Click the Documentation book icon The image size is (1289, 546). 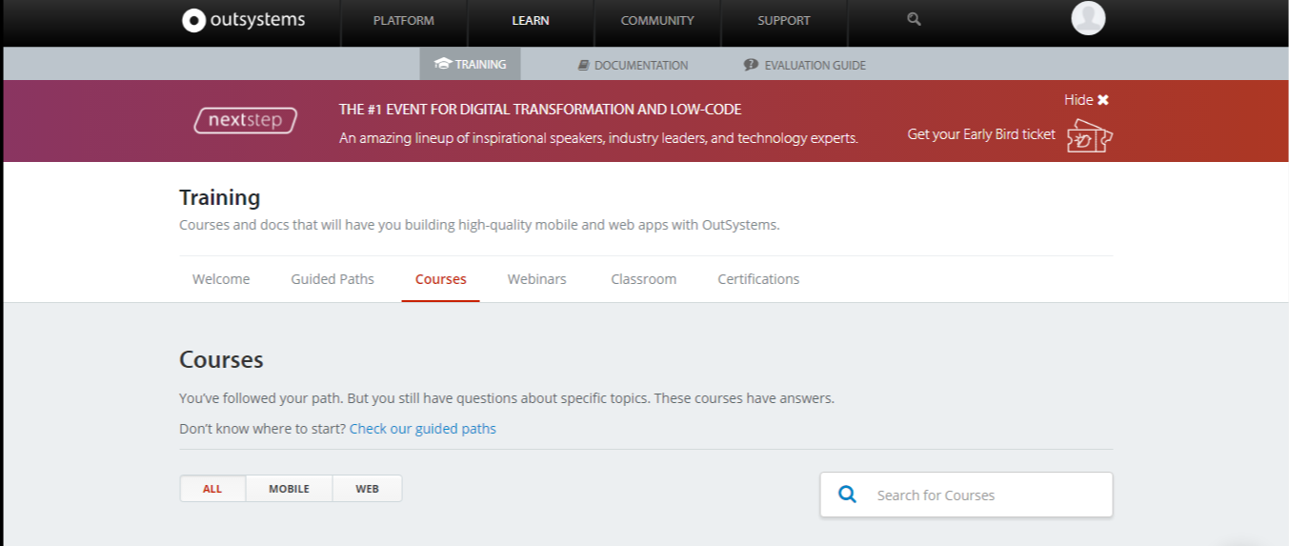pyautogui.click(x=584, y=65)
